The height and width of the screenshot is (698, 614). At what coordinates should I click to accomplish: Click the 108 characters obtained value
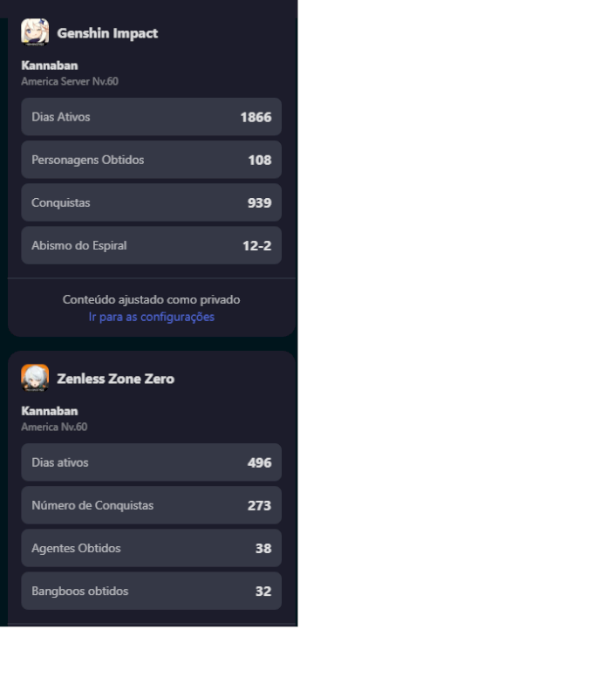point(259,161)
